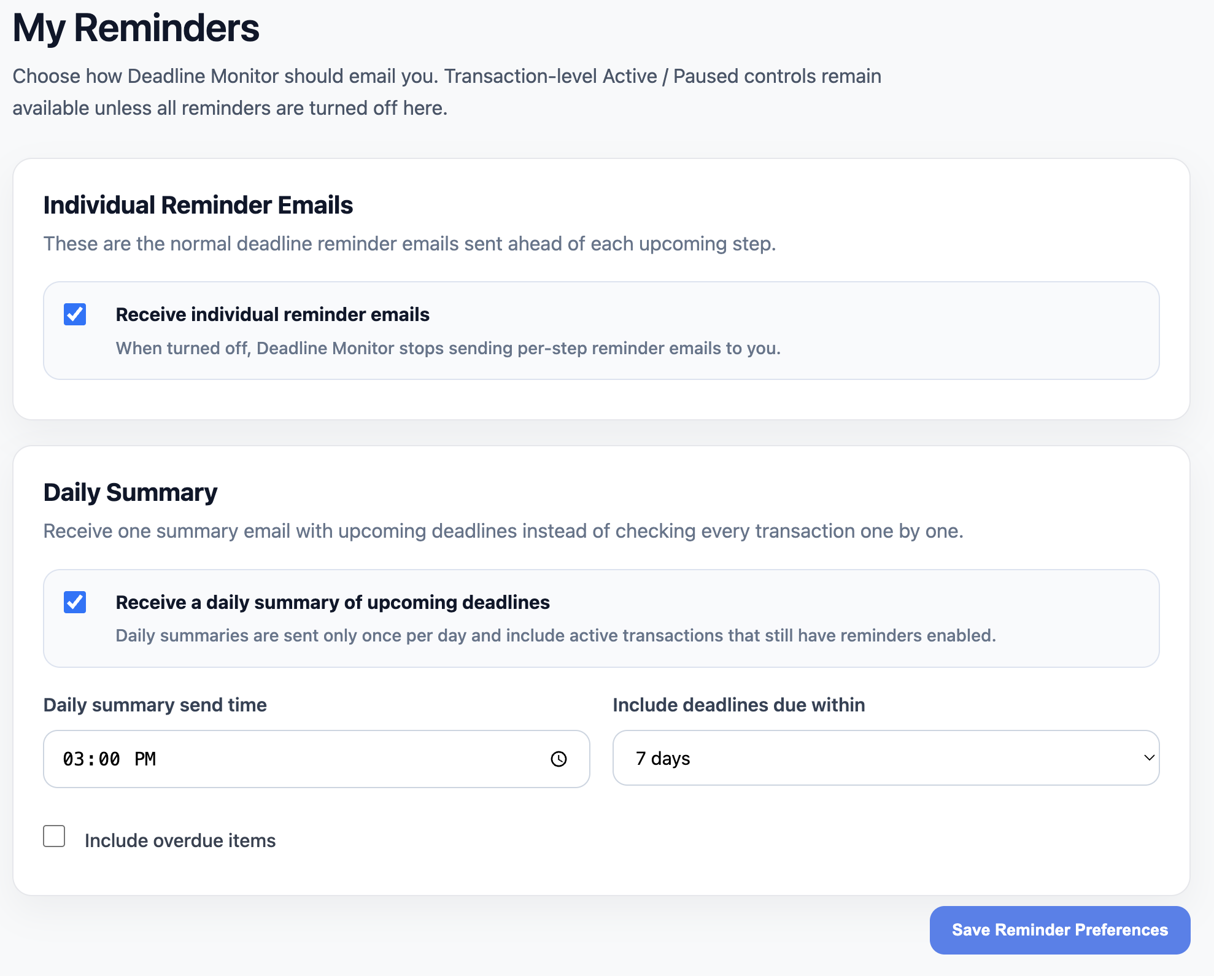Select the minutes segment of send time
This screenshot has height=976, width=1214.
[109, 759]
